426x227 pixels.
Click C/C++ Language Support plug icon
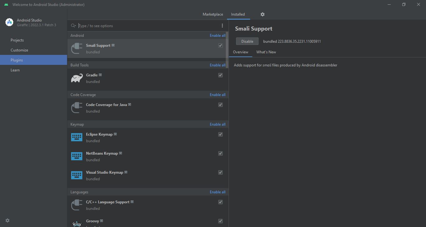click(x=77, y=205)
